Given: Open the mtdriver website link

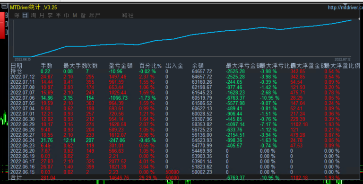Looking at the screenshot, I should (x=345, y=8).
